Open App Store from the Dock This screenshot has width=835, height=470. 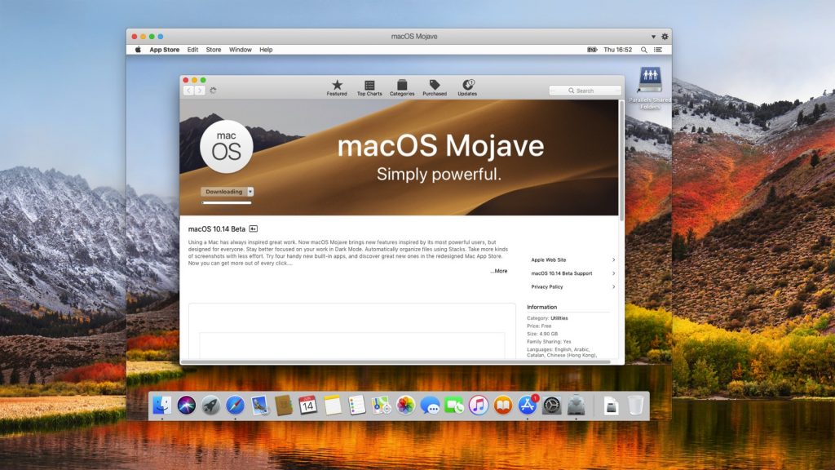pyautogui.click(x=528, y=406)
